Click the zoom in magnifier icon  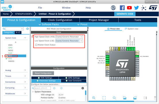pos(94,98)
